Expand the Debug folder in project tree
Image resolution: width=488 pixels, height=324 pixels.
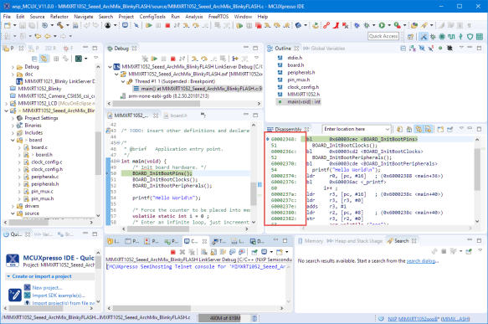coord(13,67)
